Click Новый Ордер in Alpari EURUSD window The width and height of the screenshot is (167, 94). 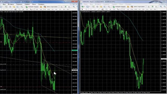(119, 7)
